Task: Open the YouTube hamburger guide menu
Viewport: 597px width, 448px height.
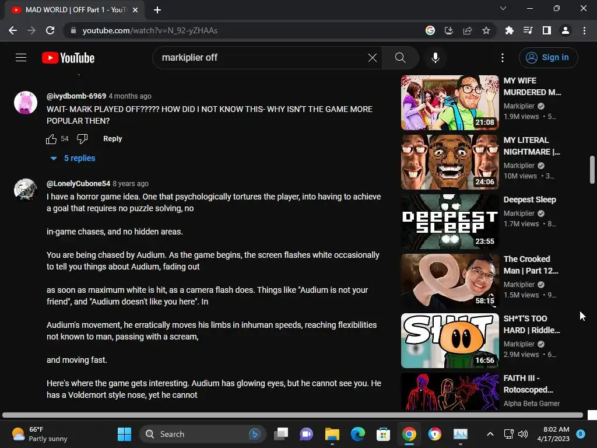Action: point(21,58)
